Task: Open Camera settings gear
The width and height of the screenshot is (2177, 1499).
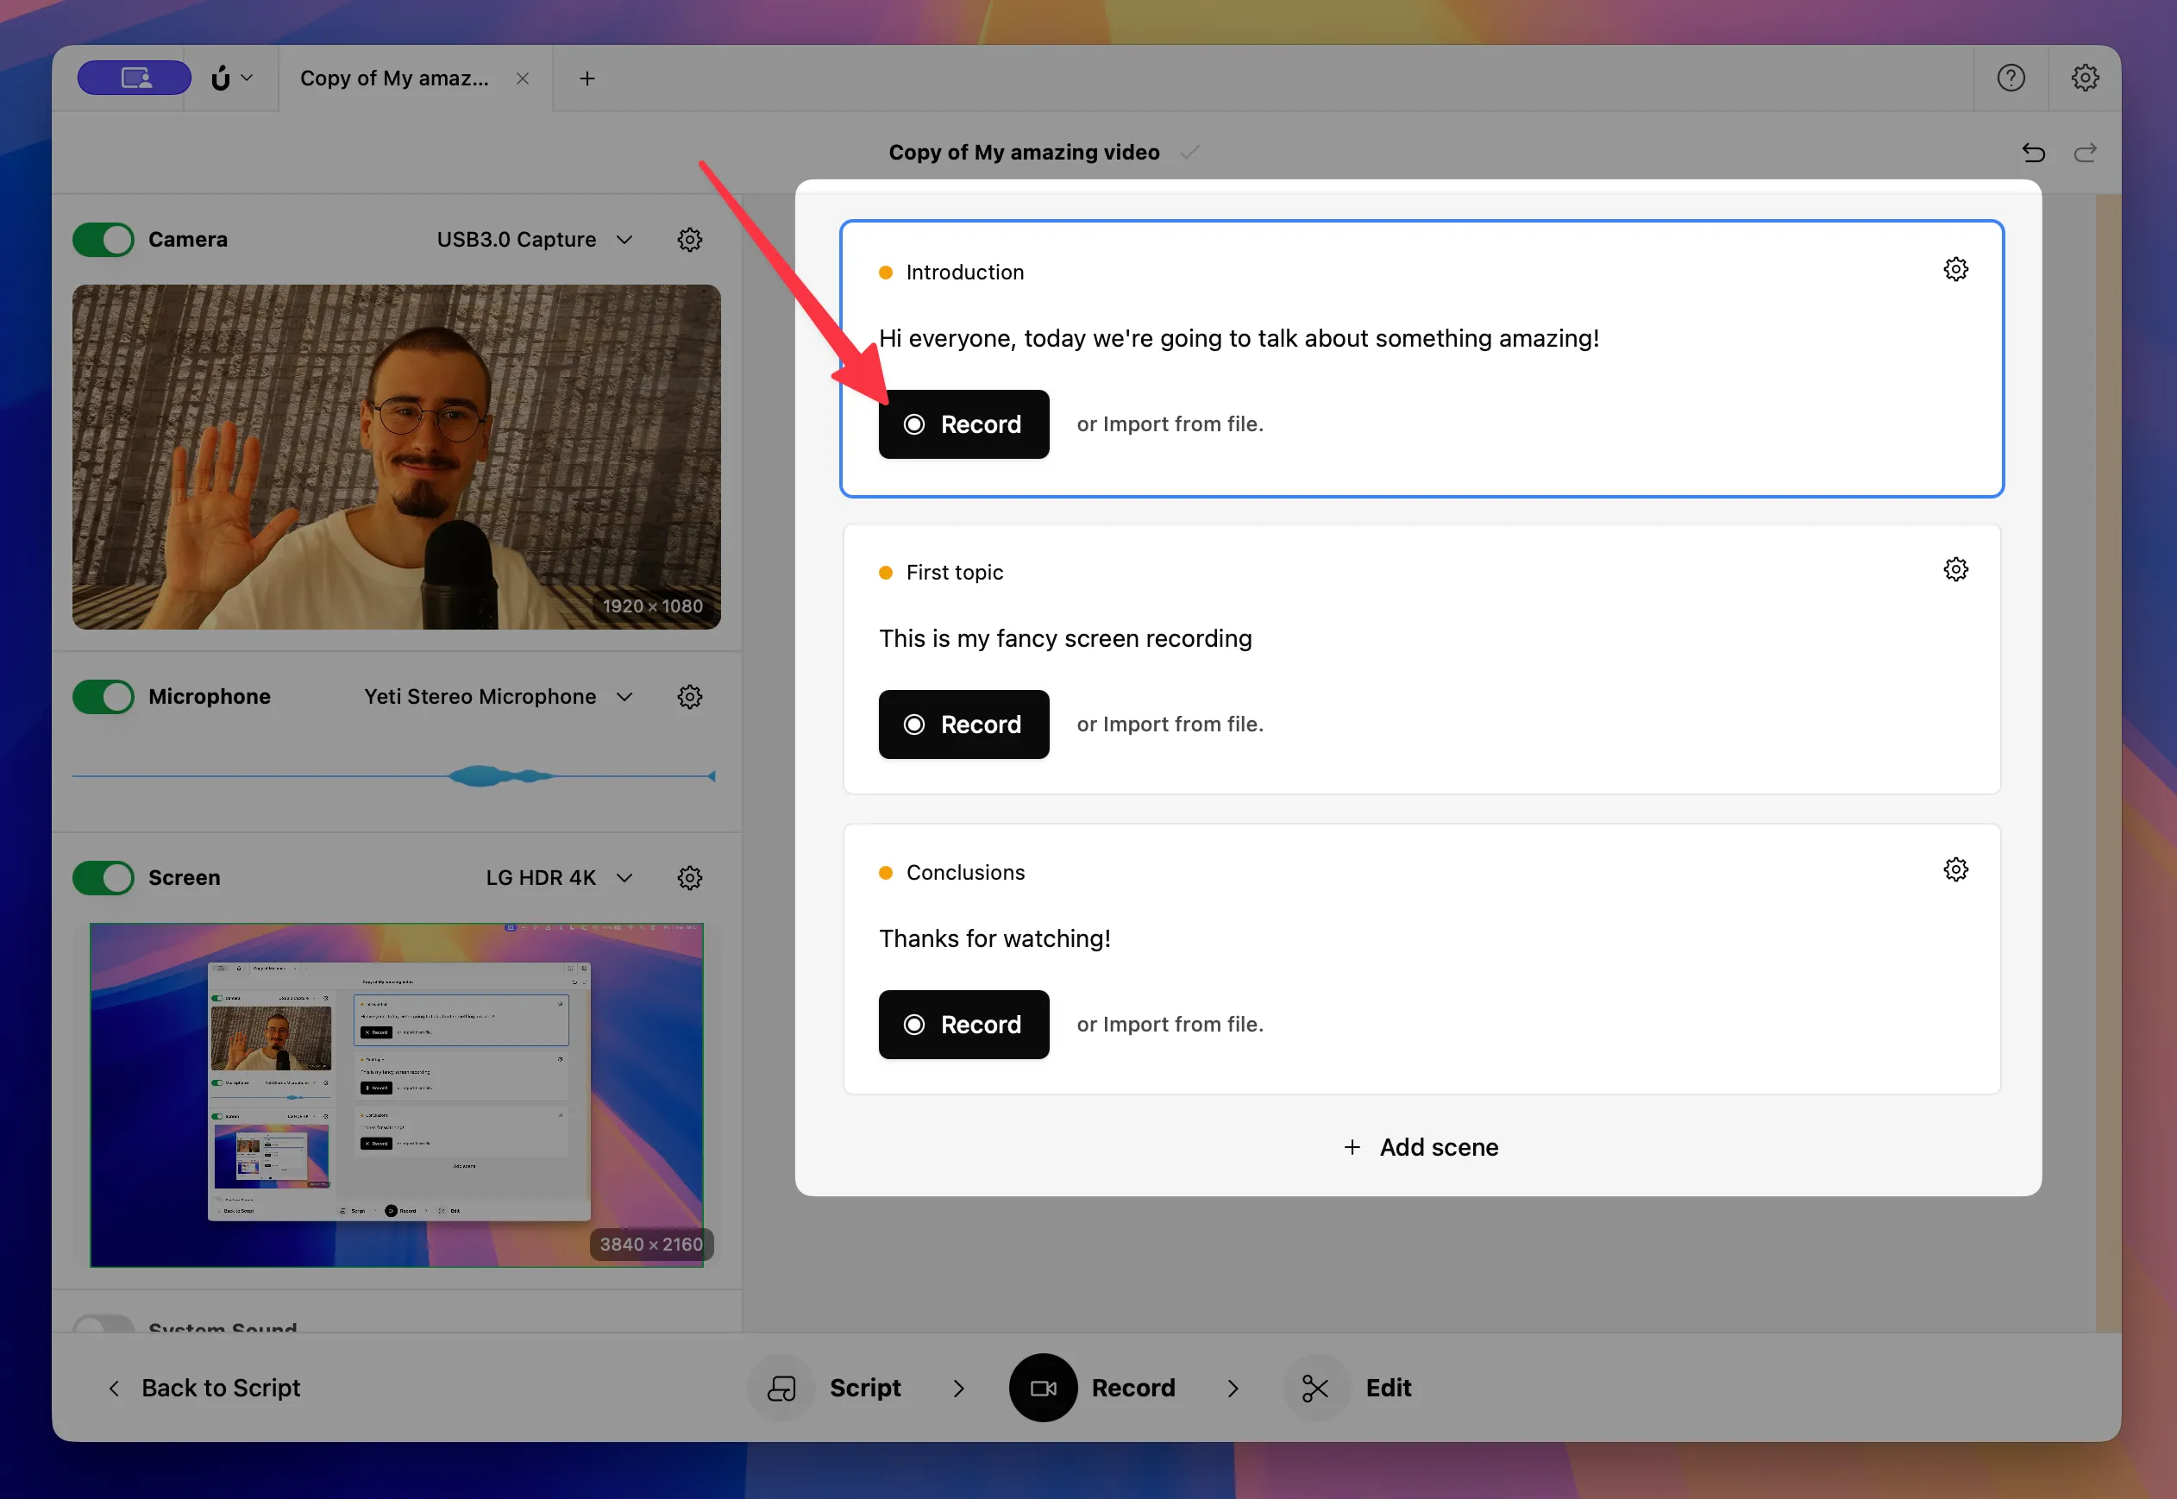Action: 689,240
